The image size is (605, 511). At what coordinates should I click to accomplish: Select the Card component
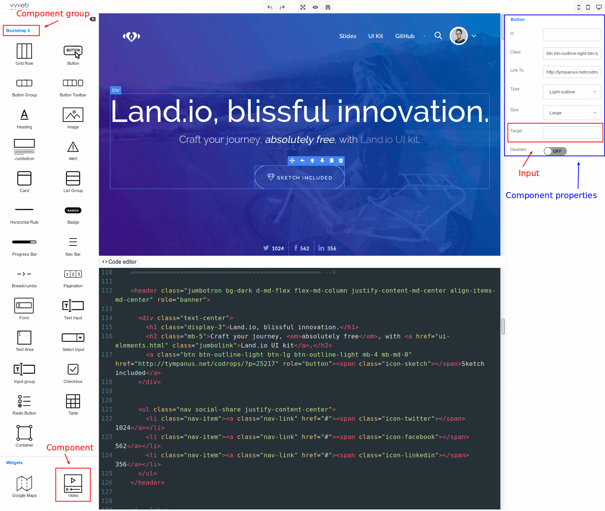(24, 182)
